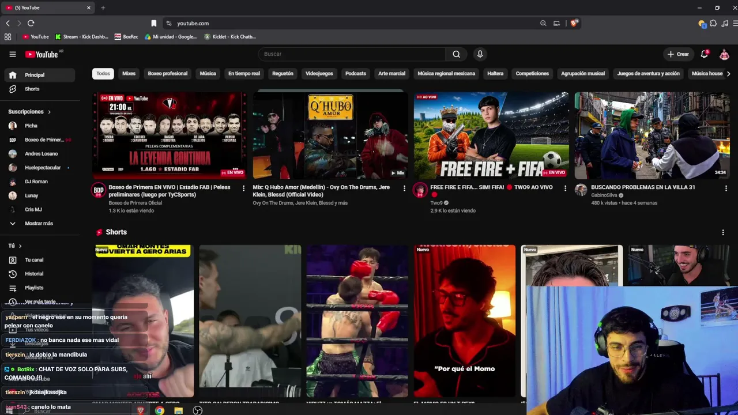Reload the page
The image size is (738, 415).
31,23
